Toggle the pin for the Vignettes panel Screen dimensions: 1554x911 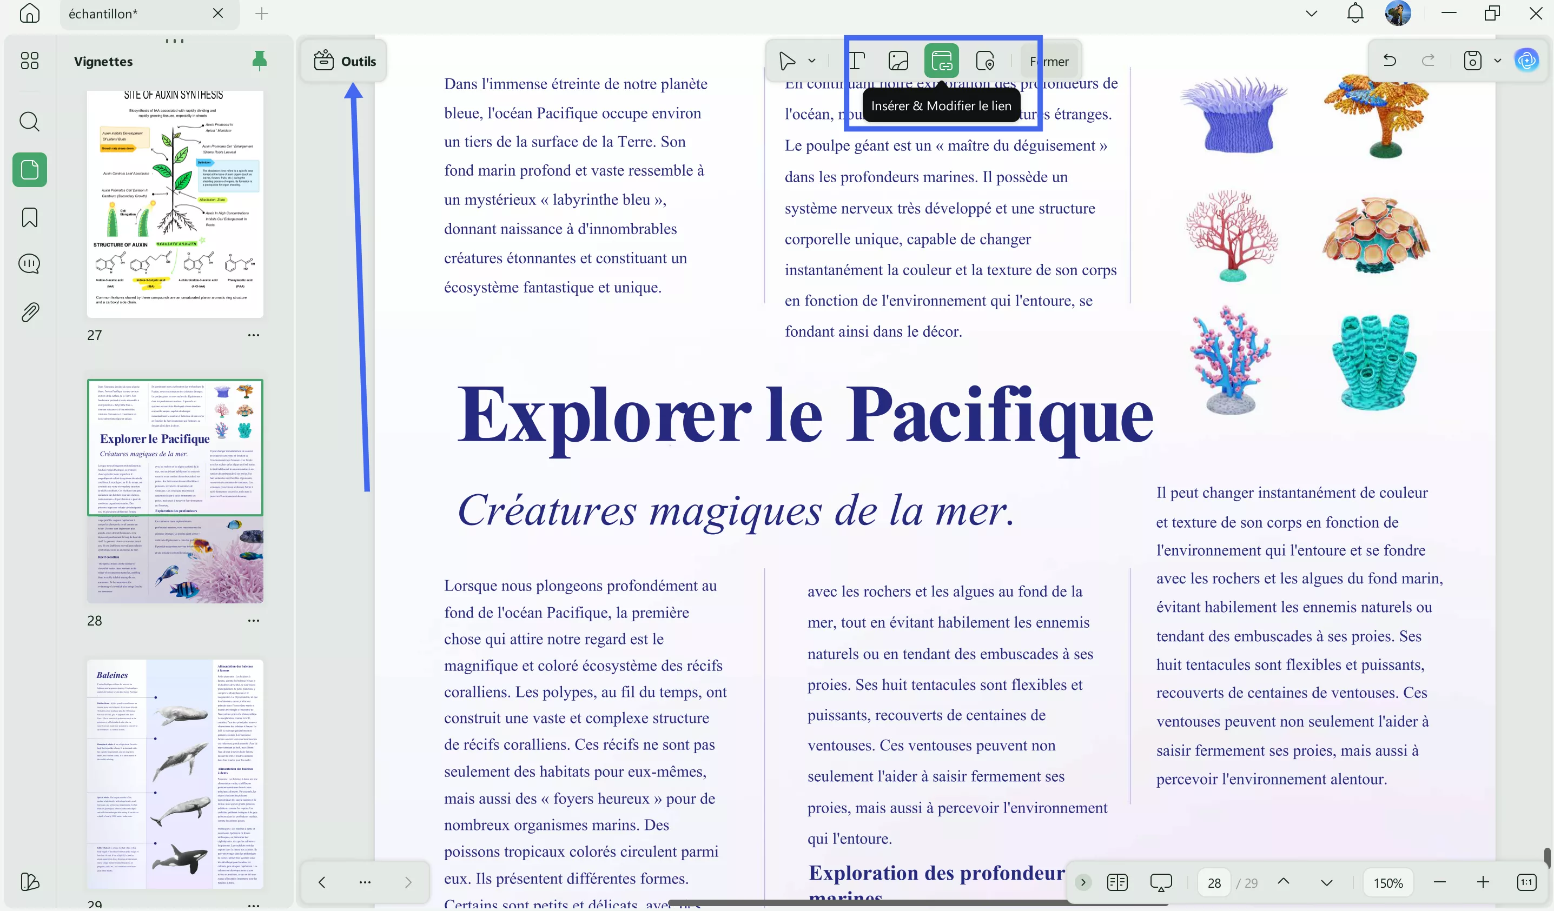coord(260,61)
